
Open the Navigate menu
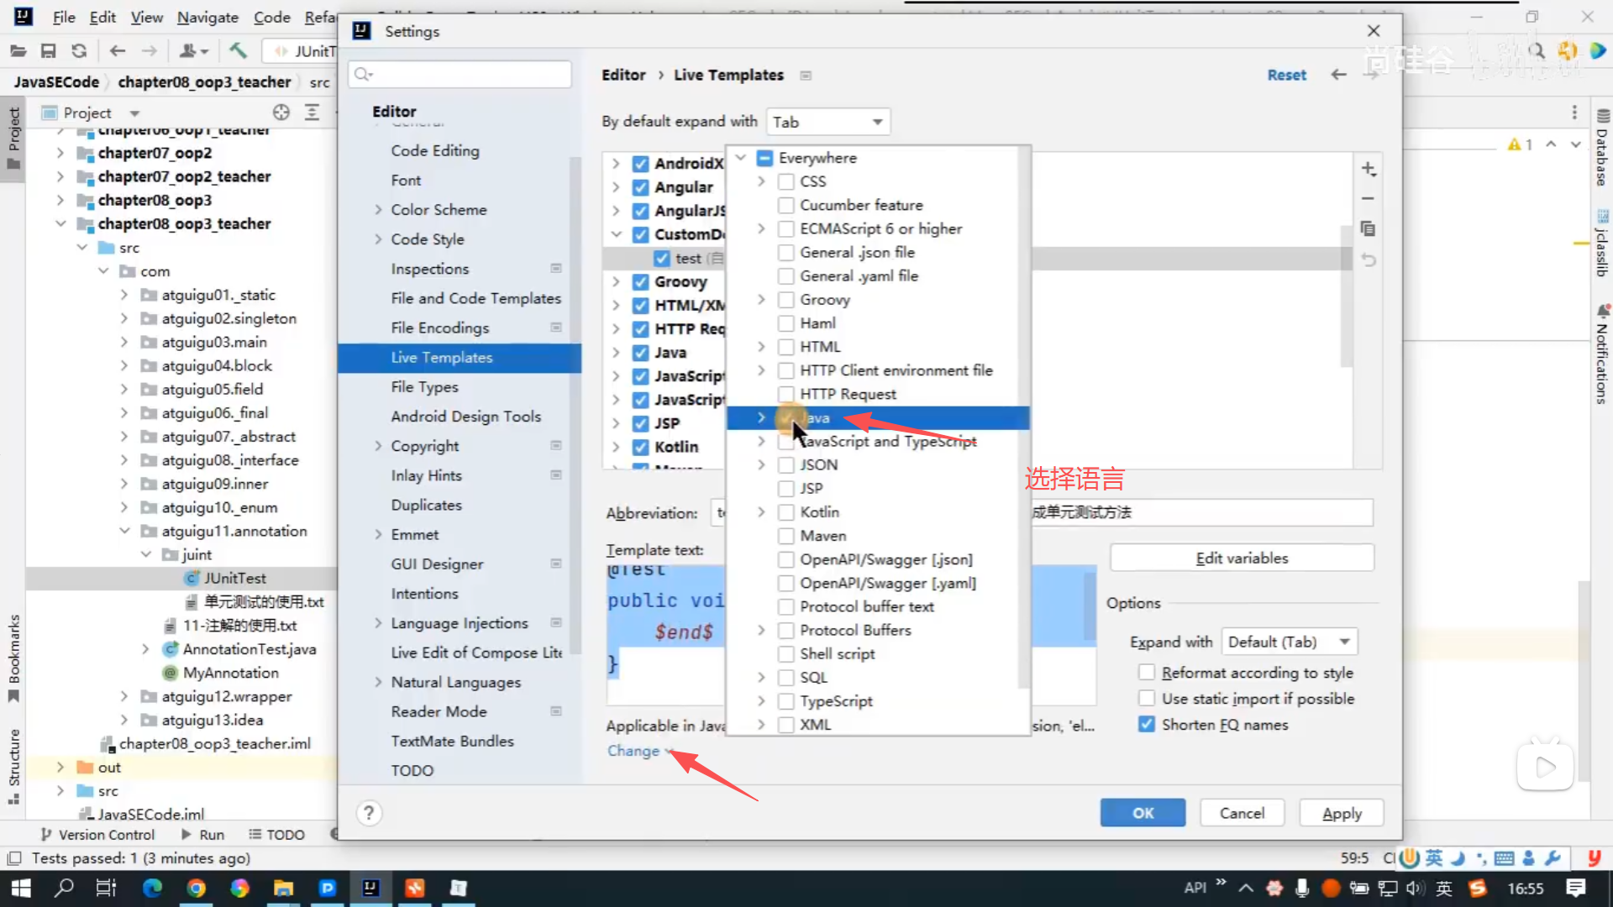point(208,17)
